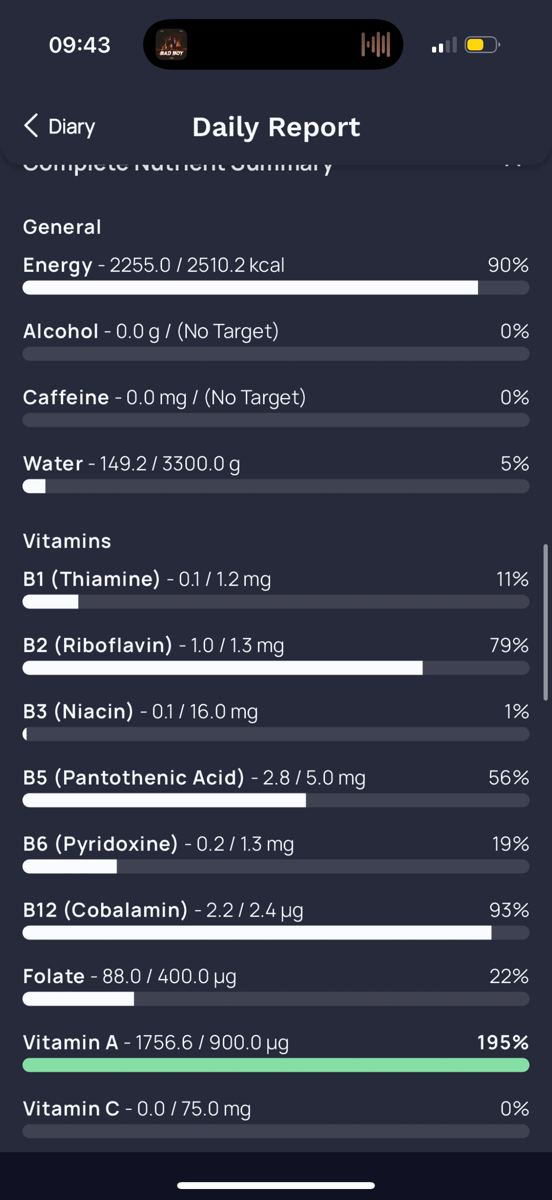Select the Energy nutrient row

pyautogui.click(x=276, y=275)
